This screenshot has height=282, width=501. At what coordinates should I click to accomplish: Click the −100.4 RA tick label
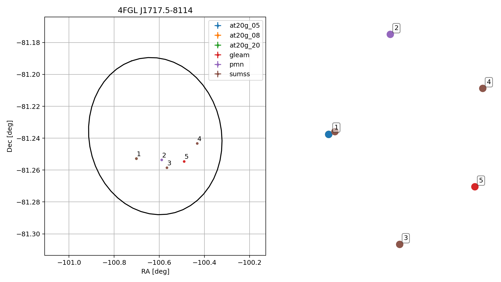[204, 262]
